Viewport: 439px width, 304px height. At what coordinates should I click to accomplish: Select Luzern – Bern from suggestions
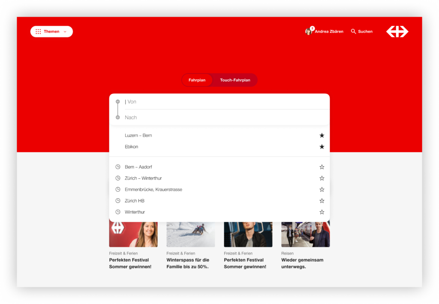pyautogui.click(x=138, y=135)
